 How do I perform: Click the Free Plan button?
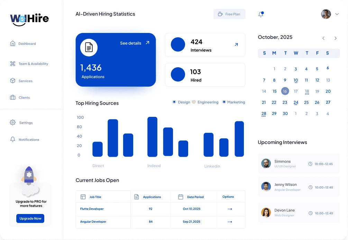[x=229, y=14]
